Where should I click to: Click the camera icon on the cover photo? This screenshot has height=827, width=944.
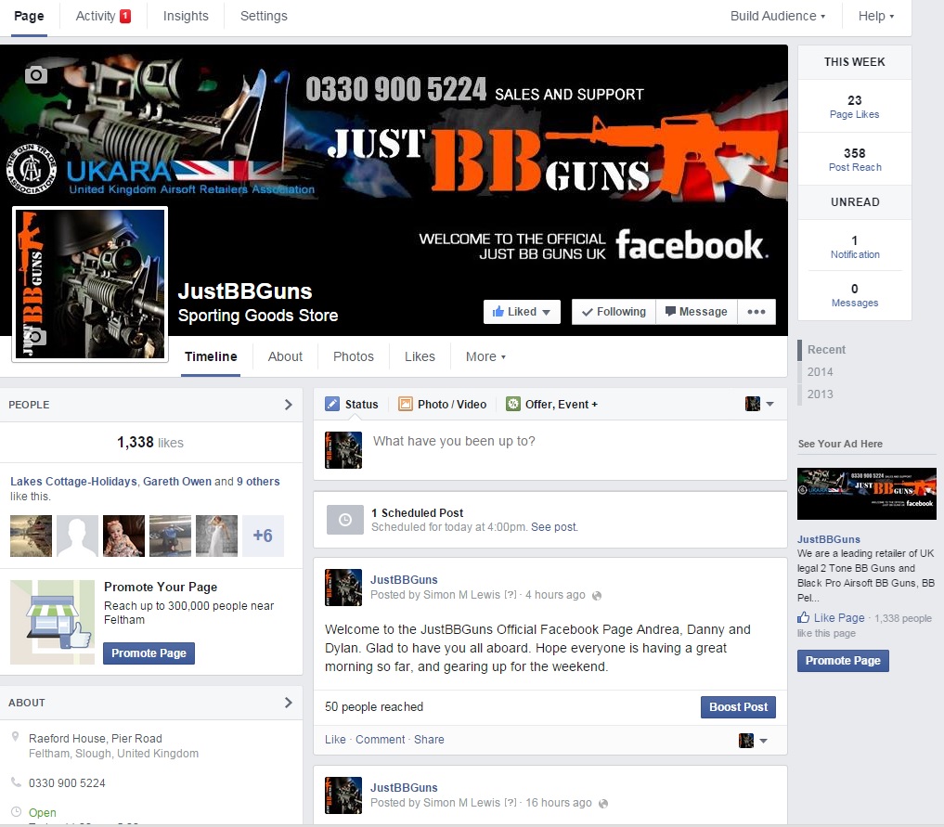(35, 75)
